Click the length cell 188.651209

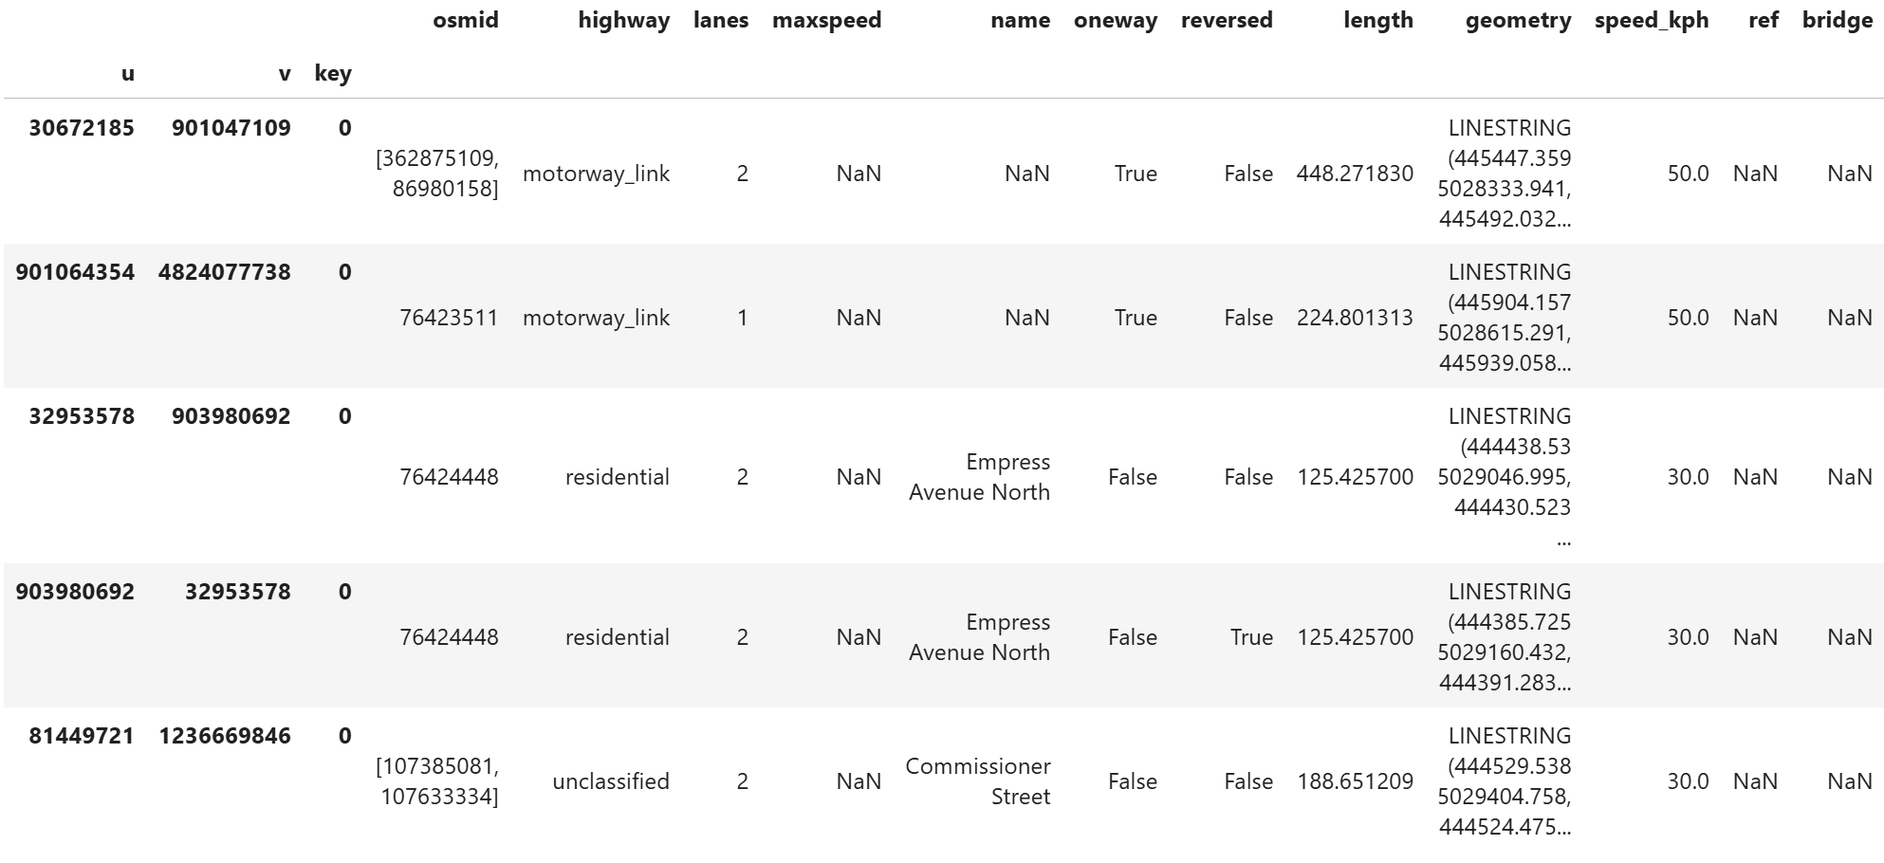(1355, 781)
